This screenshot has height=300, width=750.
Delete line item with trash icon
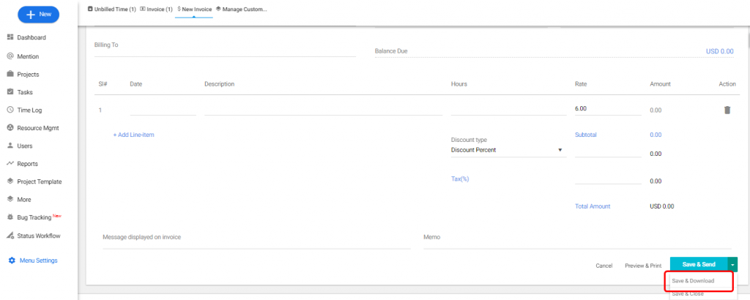[x=727, y=110]
